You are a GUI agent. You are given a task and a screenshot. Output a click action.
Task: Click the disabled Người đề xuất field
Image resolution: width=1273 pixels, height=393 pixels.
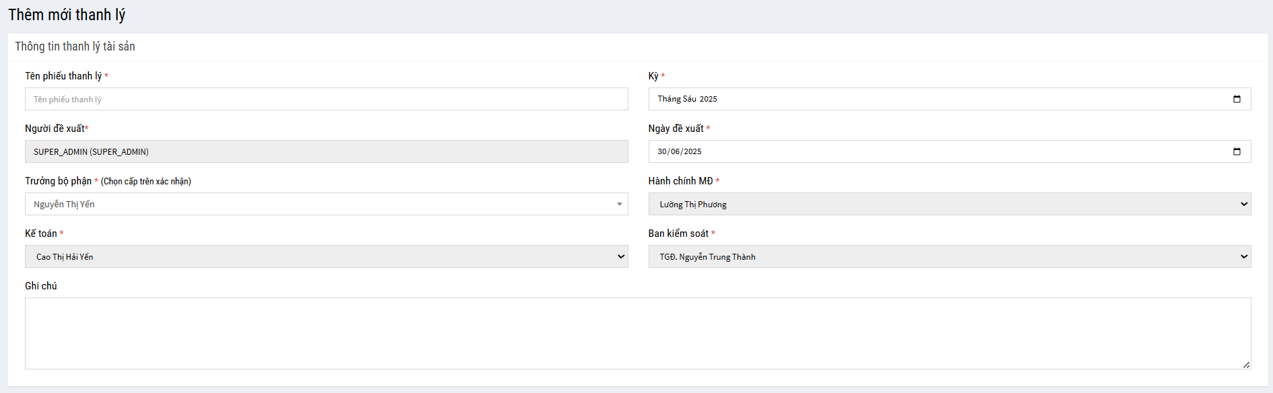point(326,151)
